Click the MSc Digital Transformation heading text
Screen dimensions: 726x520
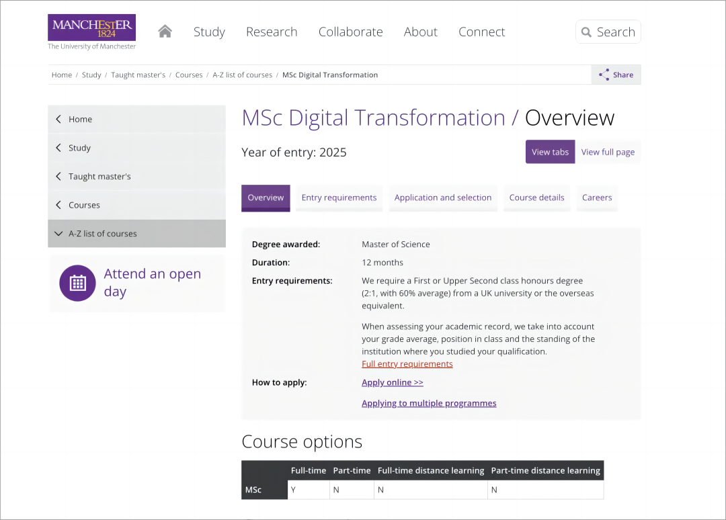373,118
